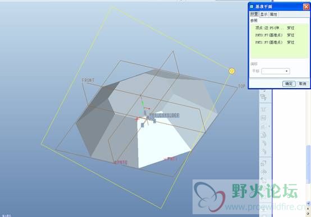The height and width of the screenshot is (217, 311).
Task: Select the Shell tool icon
Action: (263, 118)
